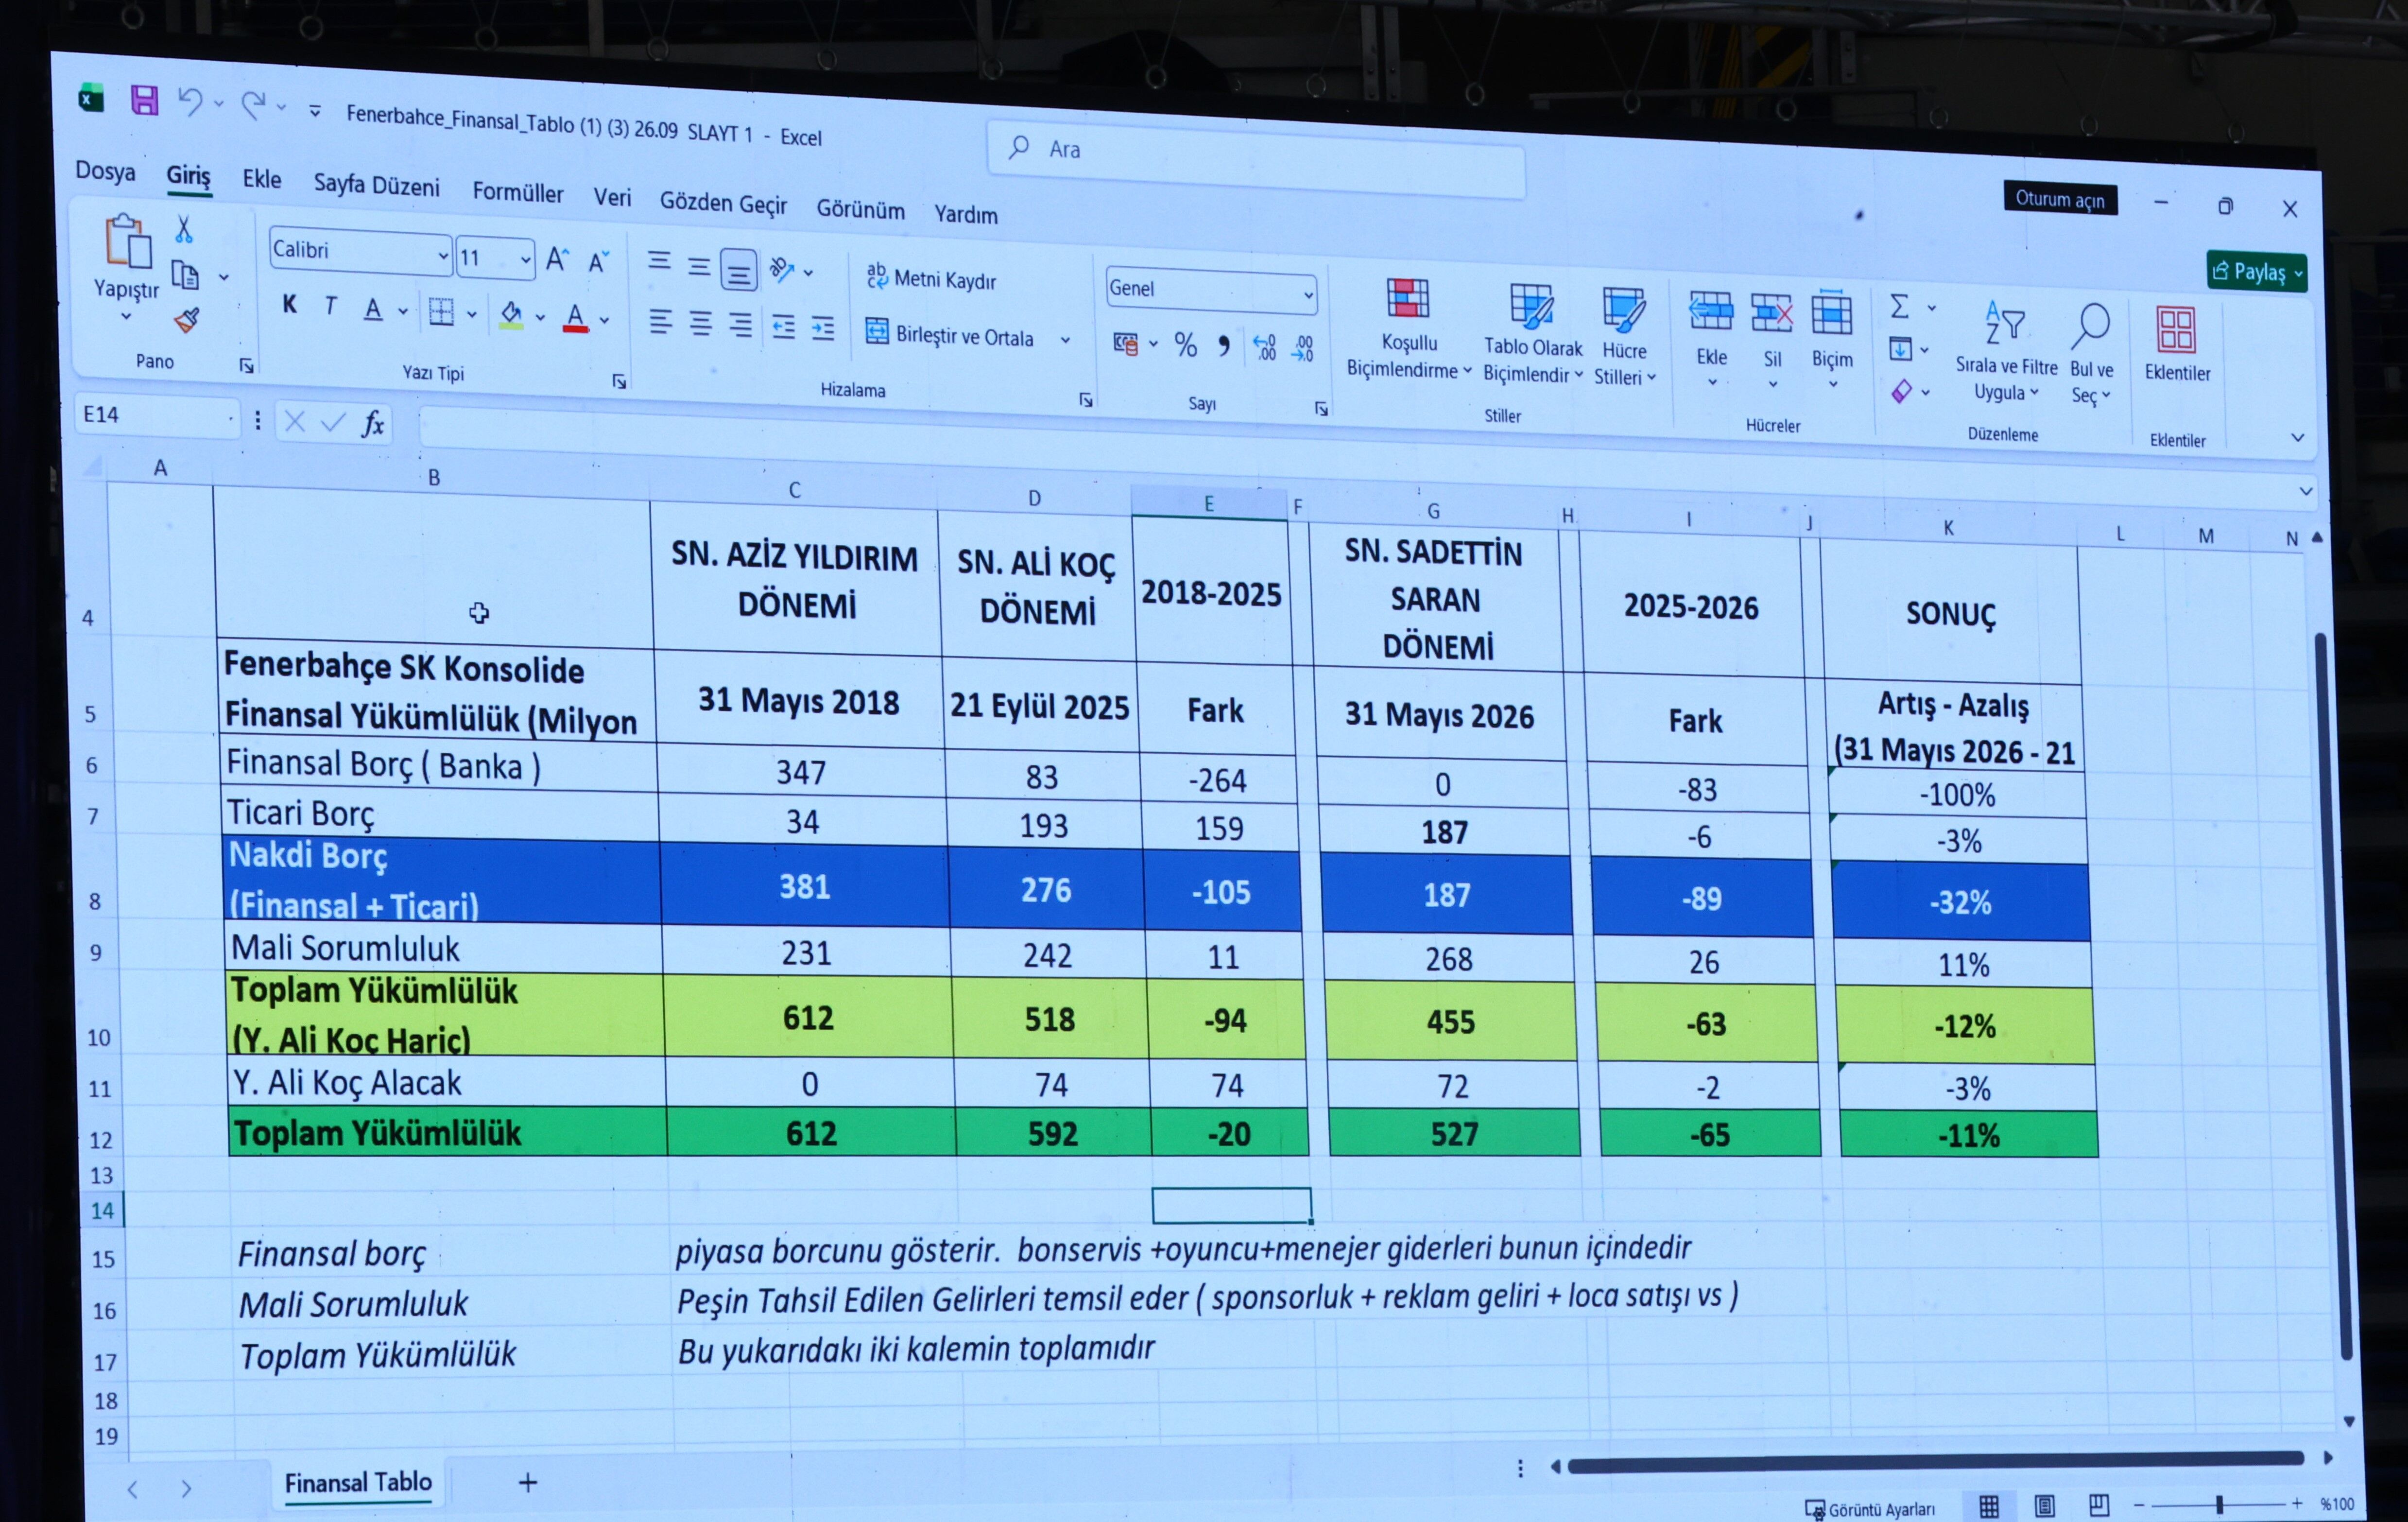This screenshot has height=1522, width=2408.
Task: Click the Redo arrow icon
Action: (x=254, y=104)
